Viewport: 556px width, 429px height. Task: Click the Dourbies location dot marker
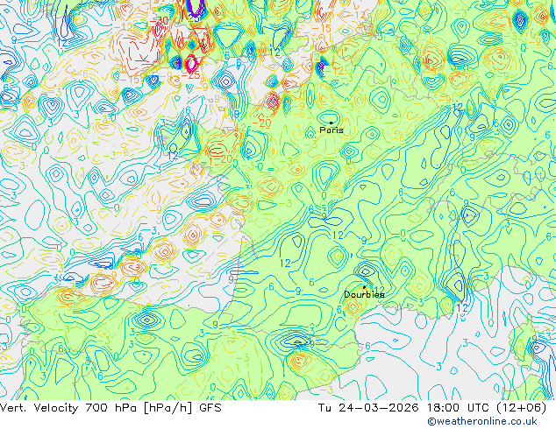coord(364,287)
